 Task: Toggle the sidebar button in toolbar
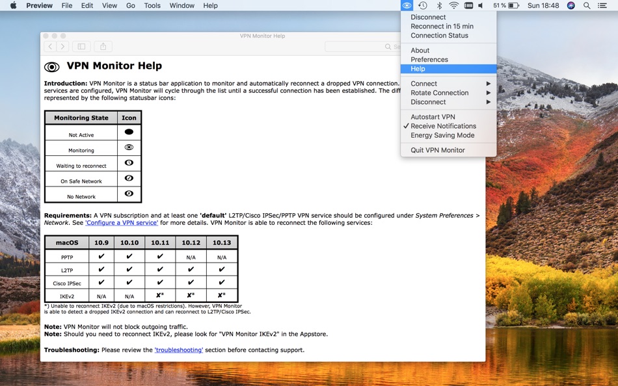coord(81,47)
